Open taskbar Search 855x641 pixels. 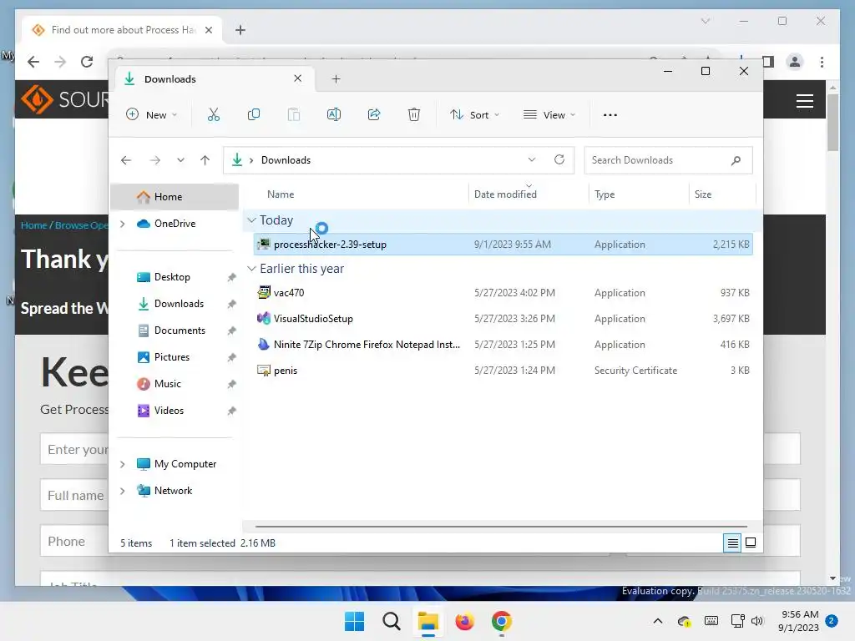point(391,621)
